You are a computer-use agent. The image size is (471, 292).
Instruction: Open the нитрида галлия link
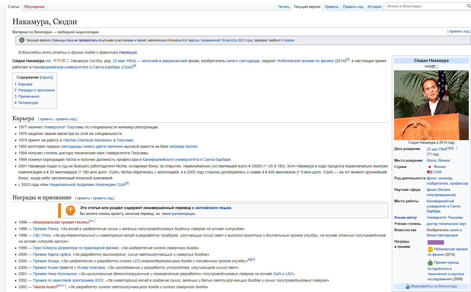183,147
